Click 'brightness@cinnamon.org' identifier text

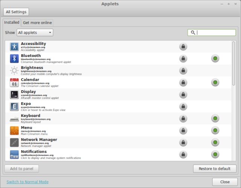[x=36, y=71]
